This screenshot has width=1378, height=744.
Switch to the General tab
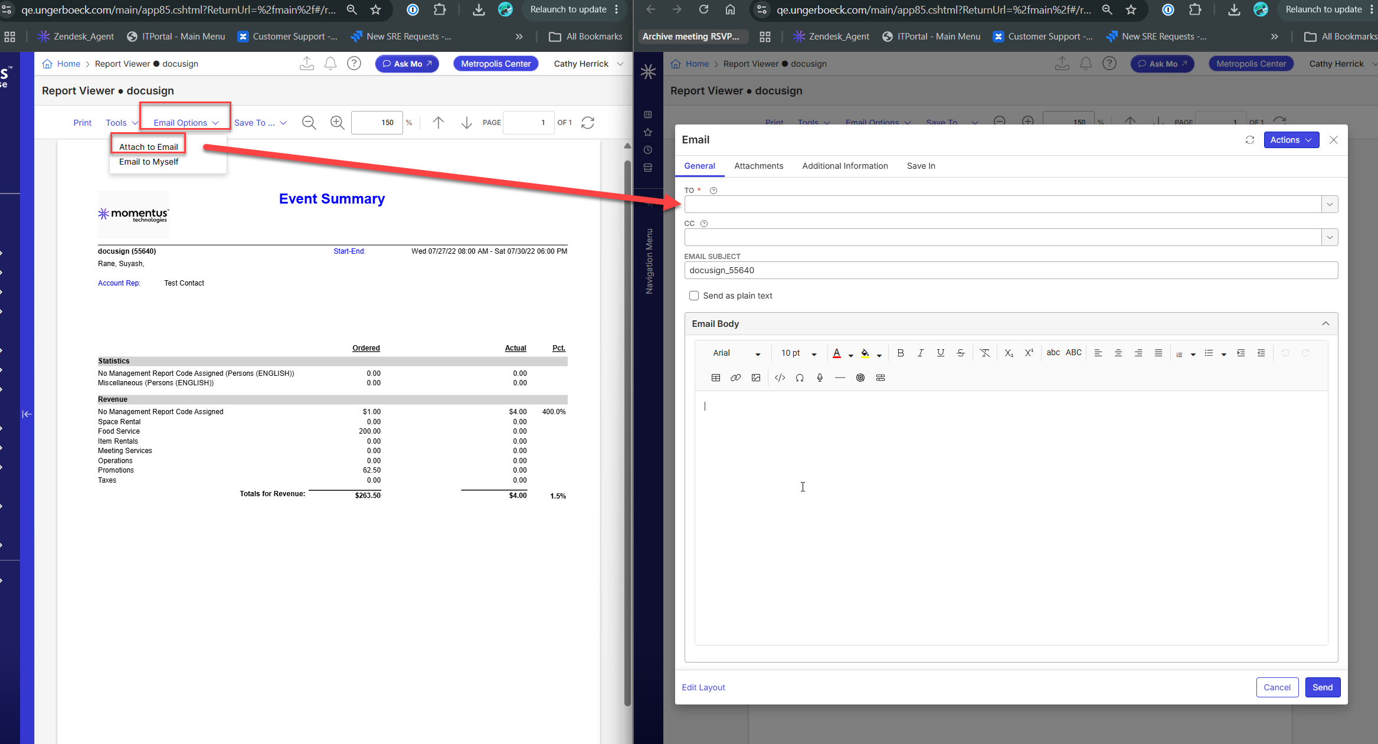tap(700, 166)
